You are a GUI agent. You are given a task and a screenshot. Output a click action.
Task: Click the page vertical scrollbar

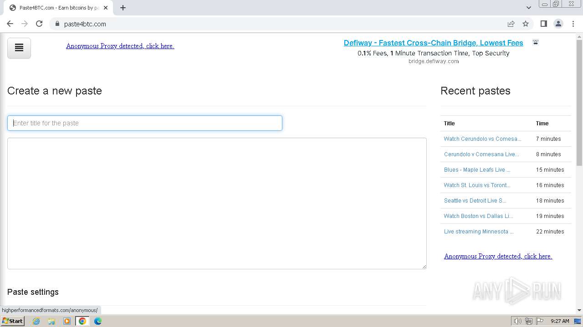(579, 104)
